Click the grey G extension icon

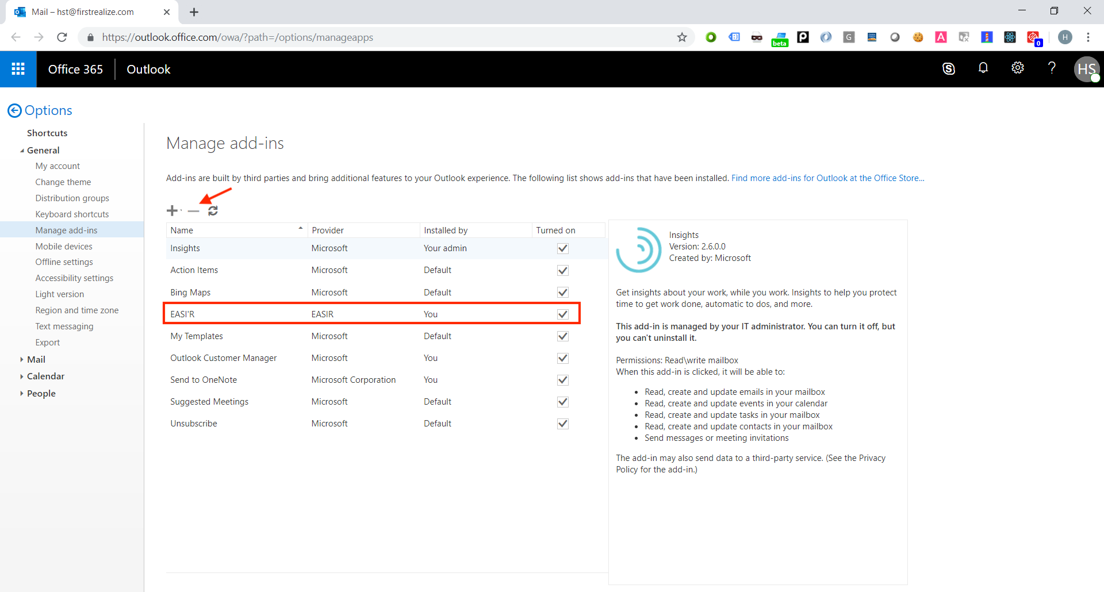pos(849,37)
